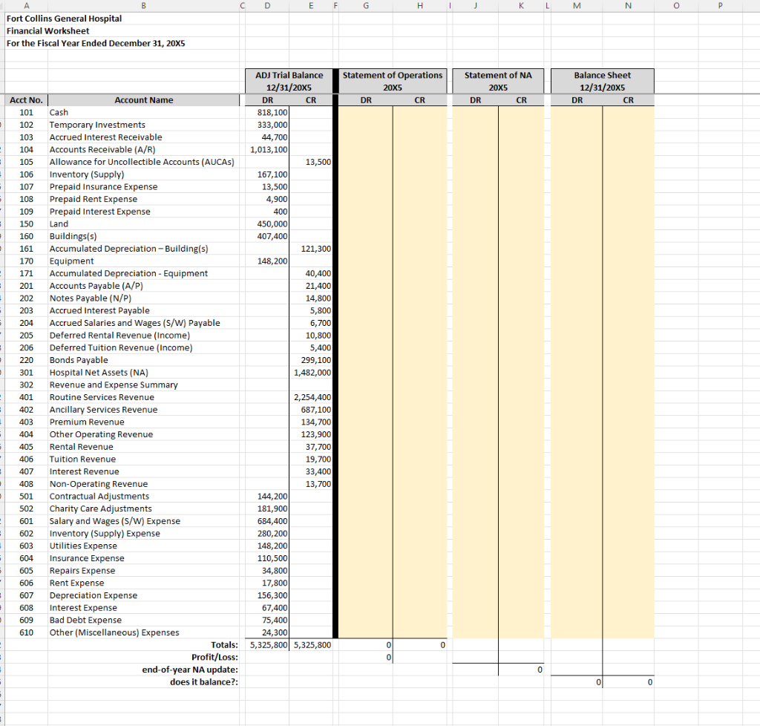Click the Account Name header cell
This screenshot has height=726, width=760.
(143, 99)
